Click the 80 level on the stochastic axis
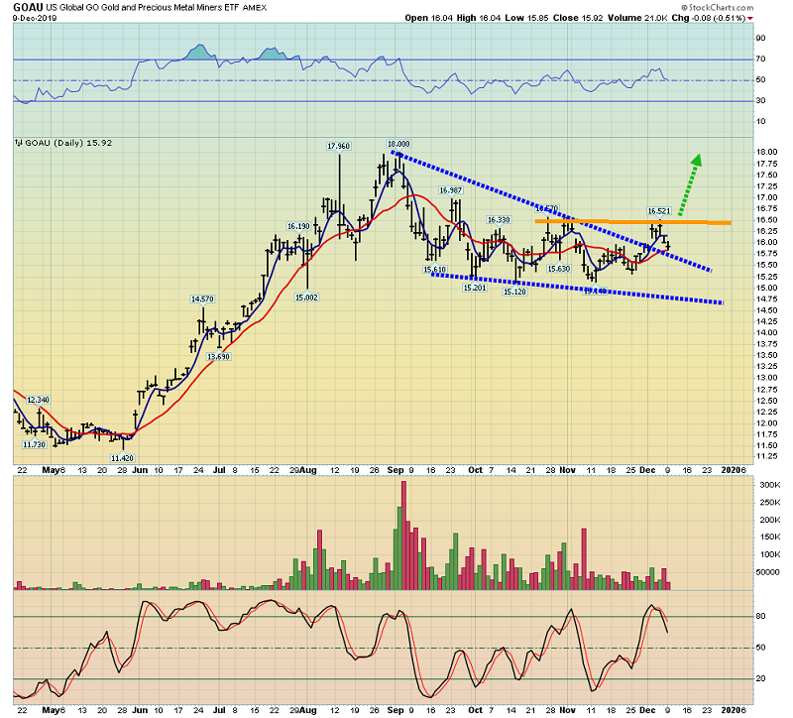 point(760,616)
